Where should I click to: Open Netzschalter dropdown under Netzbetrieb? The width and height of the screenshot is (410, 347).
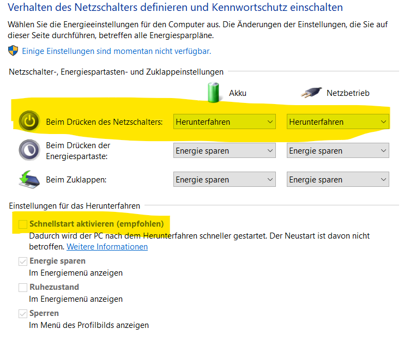click(x=338, y=122)
